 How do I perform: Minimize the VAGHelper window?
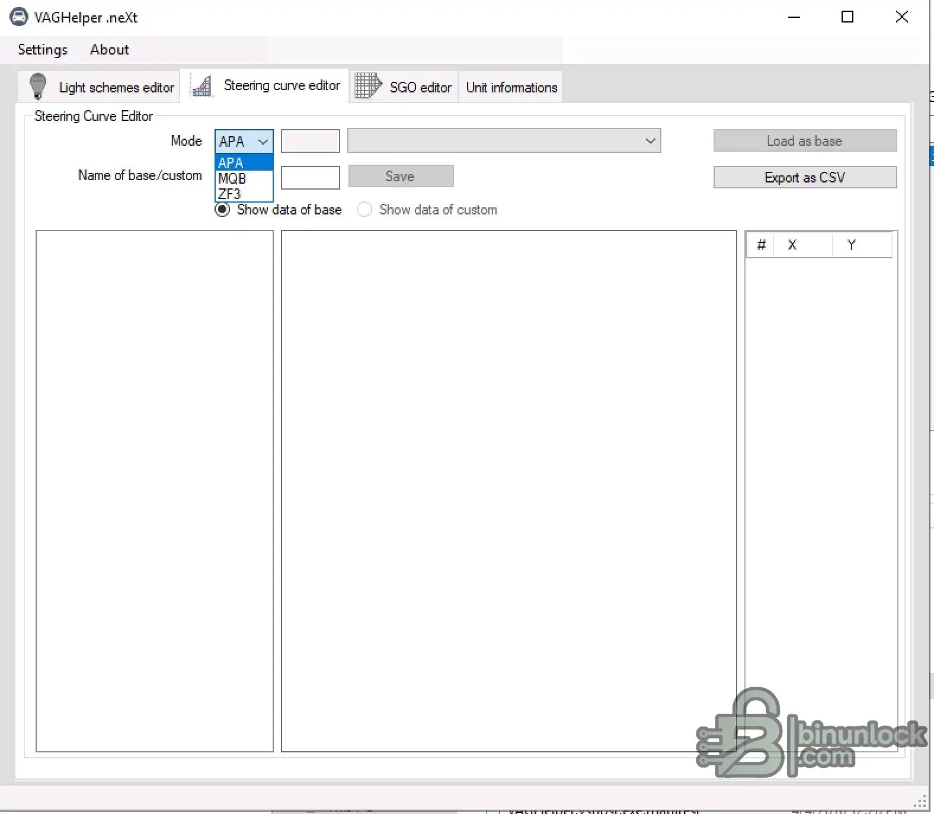[x=794, y=17]
